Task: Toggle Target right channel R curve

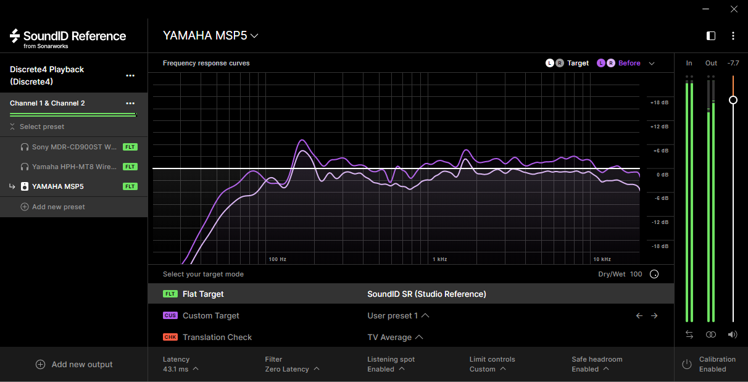Action: click(x=559, y=63)
